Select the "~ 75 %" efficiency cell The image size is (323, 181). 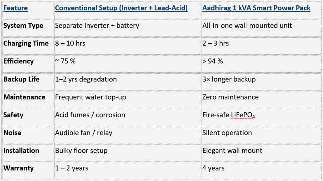(x=65, y=61)
